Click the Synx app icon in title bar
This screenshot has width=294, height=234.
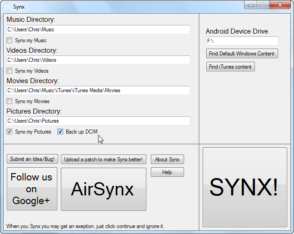tap(7, 7)
